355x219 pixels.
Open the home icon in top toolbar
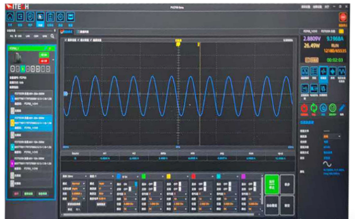pos(10,17)
